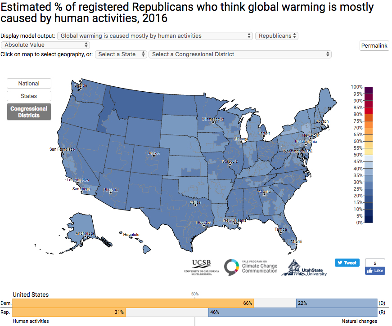Open the Absolute Value dropdown
The height and width of the screenshot is (326, 392).
pos(45,45)
